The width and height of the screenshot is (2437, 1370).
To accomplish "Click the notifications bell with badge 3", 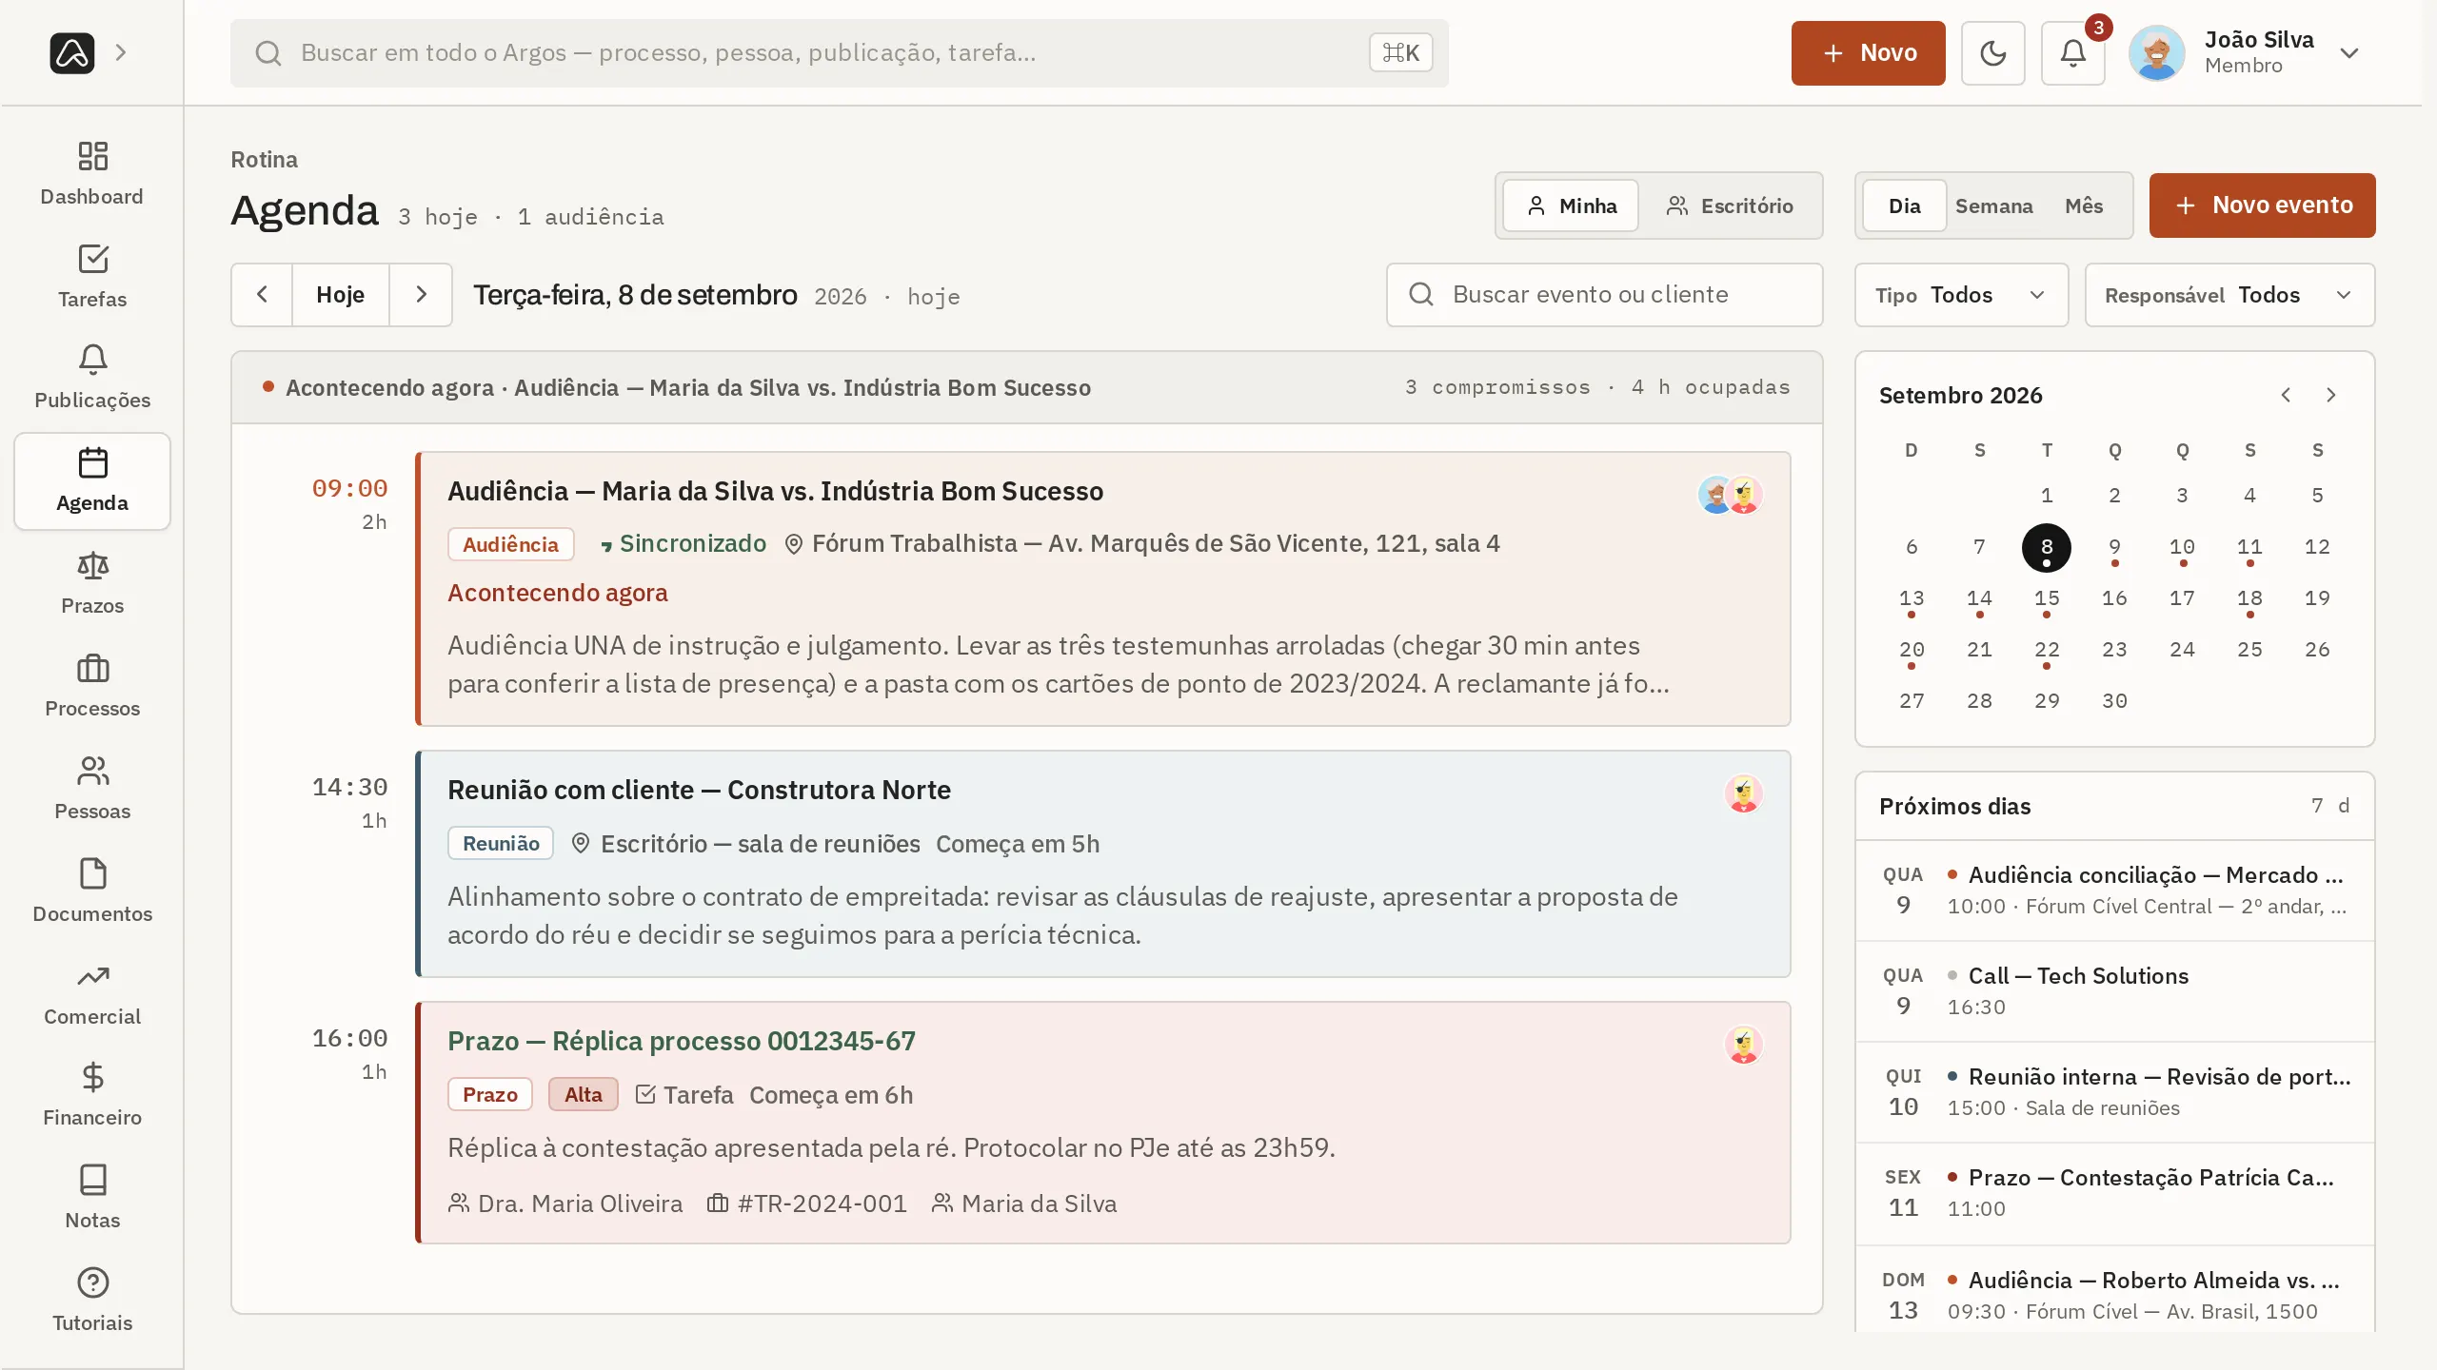I will click(x=2073, y=53).
